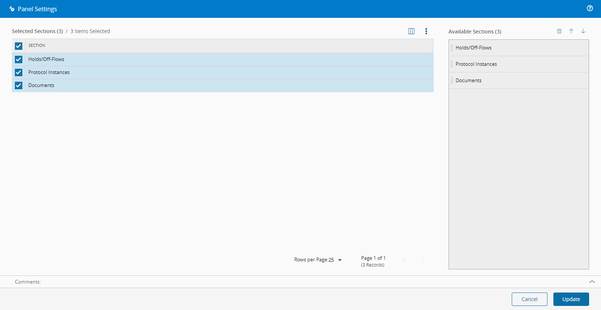Click the column chooser icon
Viewport: 601px width, 310px height.
411,31
